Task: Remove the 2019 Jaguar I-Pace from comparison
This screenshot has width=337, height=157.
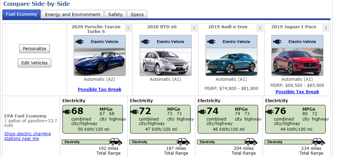Action: pyautogui.click(x=326, y=28)
